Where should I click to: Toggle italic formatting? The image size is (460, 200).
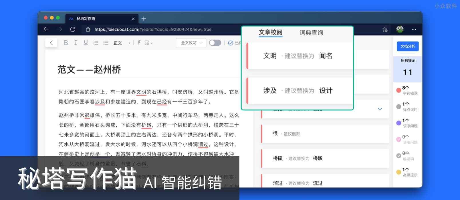pos(76,43)
